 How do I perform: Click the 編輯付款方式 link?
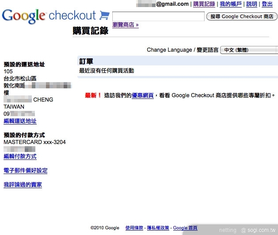pos(20,156)
